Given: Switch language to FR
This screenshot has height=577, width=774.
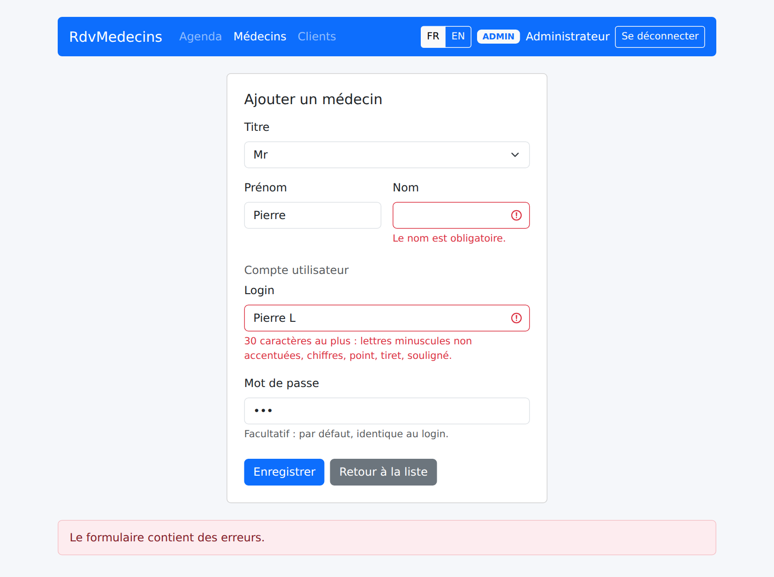Looking at the screenshot, I should coord(433,37).
